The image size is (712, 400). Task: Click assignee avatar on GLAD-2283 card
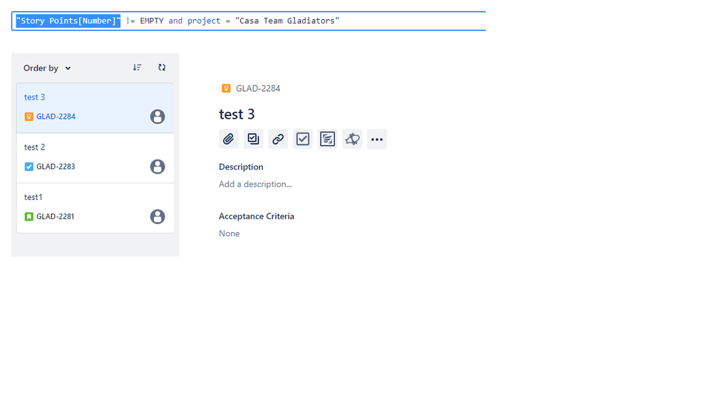click(158, 167)
